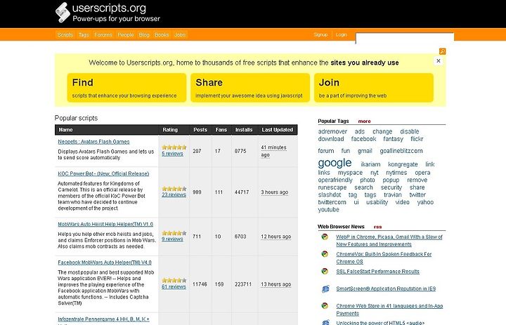Screen dimensions: 506x325
Task: Click Chrome icon beside Chrome Web Store news
Action: click(325, 305)
